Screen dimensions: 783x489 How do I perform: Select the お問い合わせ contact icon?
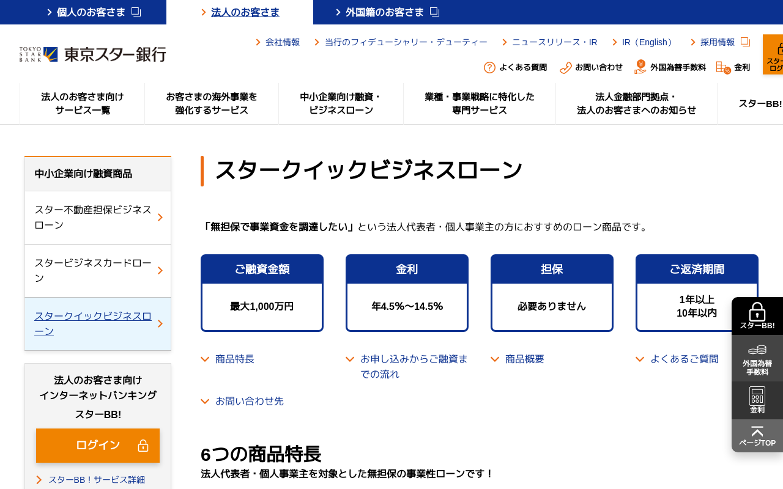(564, 67)
